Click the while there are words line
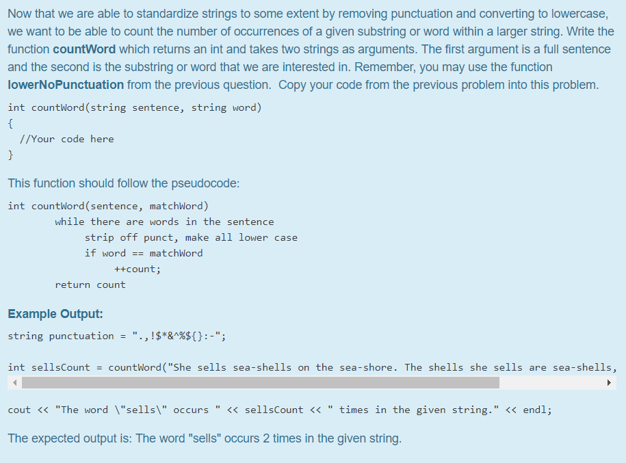 pos(164,222)
